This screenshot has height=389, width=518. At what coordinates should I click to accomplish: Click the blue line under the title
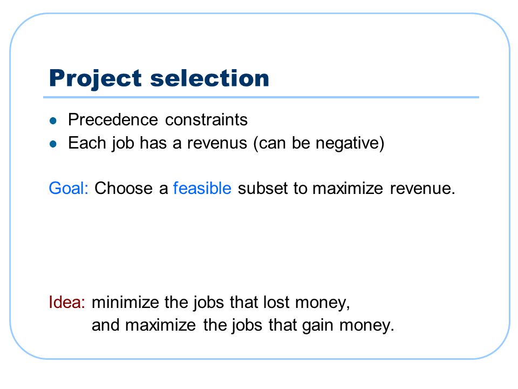(x=261, y=97)
